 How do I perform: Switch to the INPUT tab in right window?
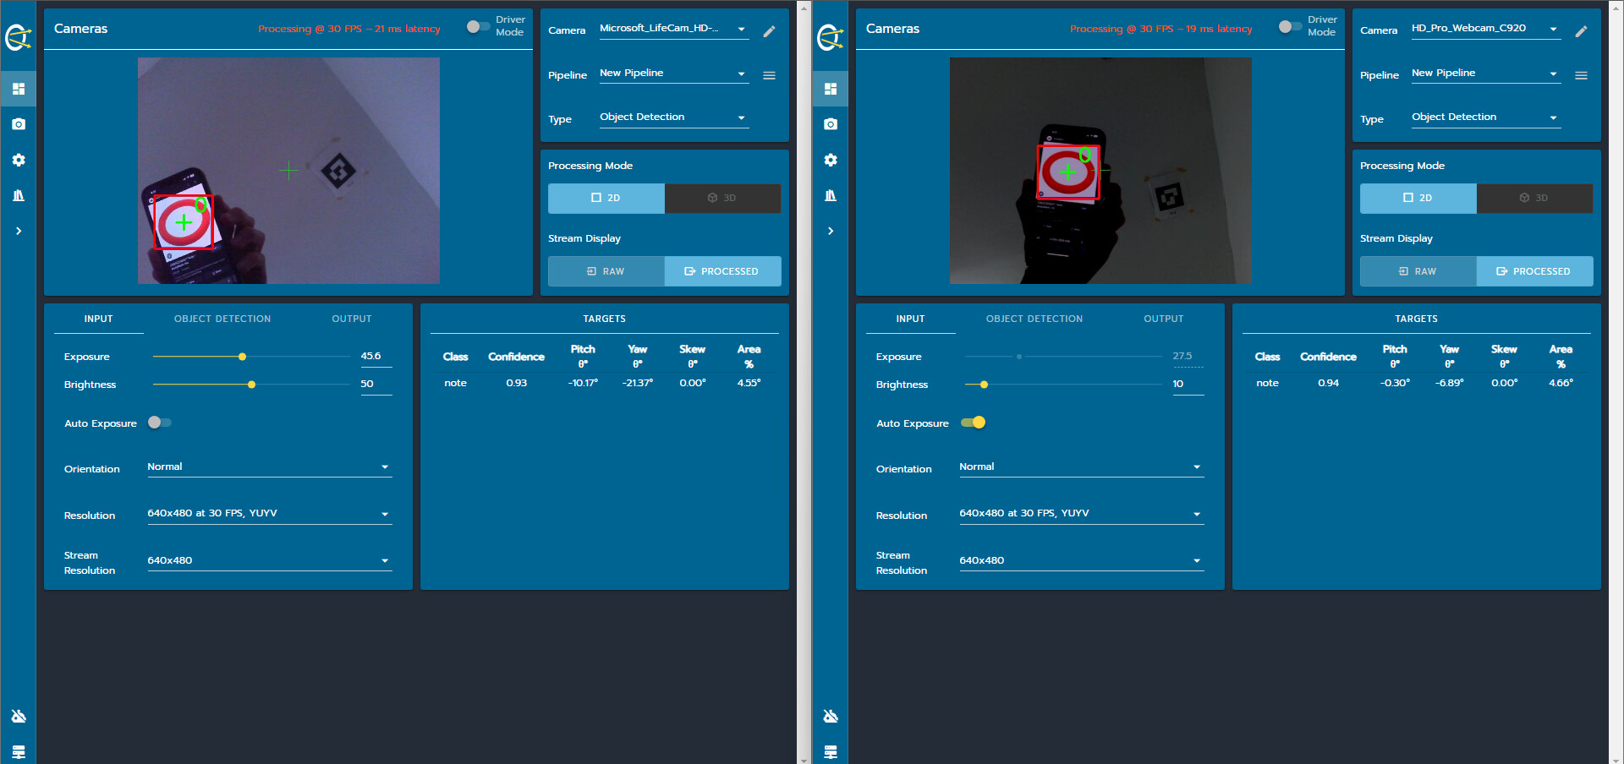(x=910, y=319)
